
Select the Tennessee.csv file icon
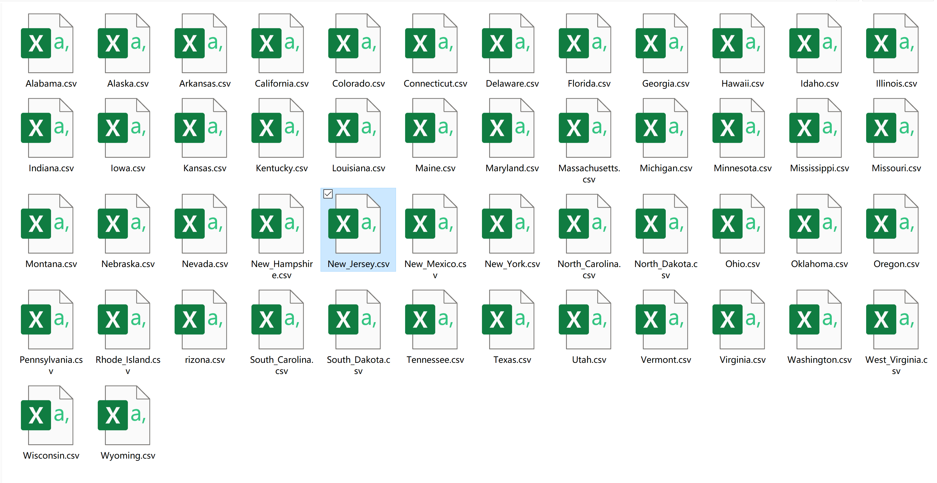click(432, 319)
